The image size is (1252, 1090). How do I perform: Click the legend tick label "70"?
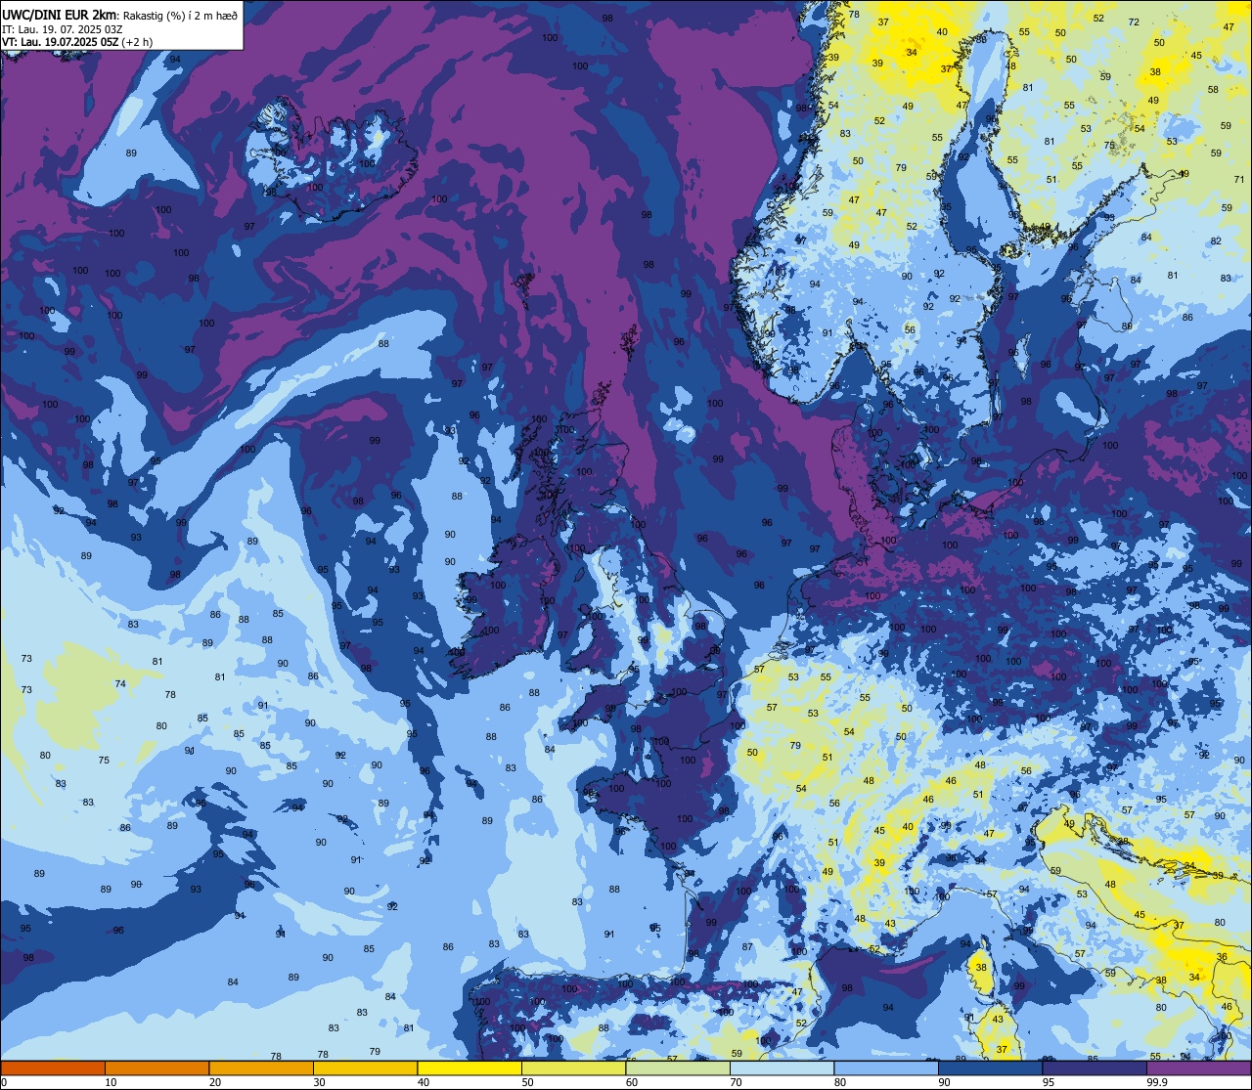coord(736,1082)
